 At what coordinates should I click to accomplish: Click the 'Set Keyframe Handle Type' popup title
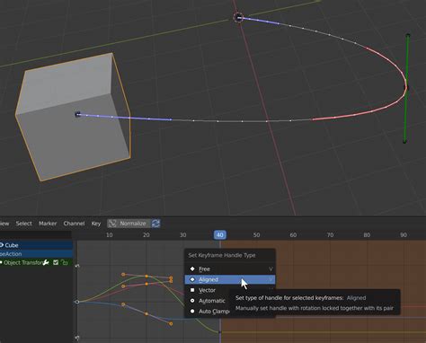(x=222, y=255)
